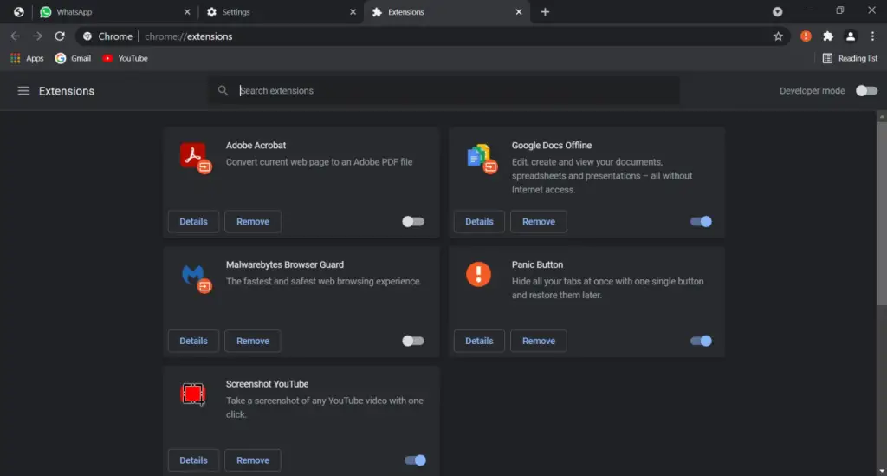
Task: Enable Malwarebytes Browser Guard extension
Action: click(x=413, y=342)
